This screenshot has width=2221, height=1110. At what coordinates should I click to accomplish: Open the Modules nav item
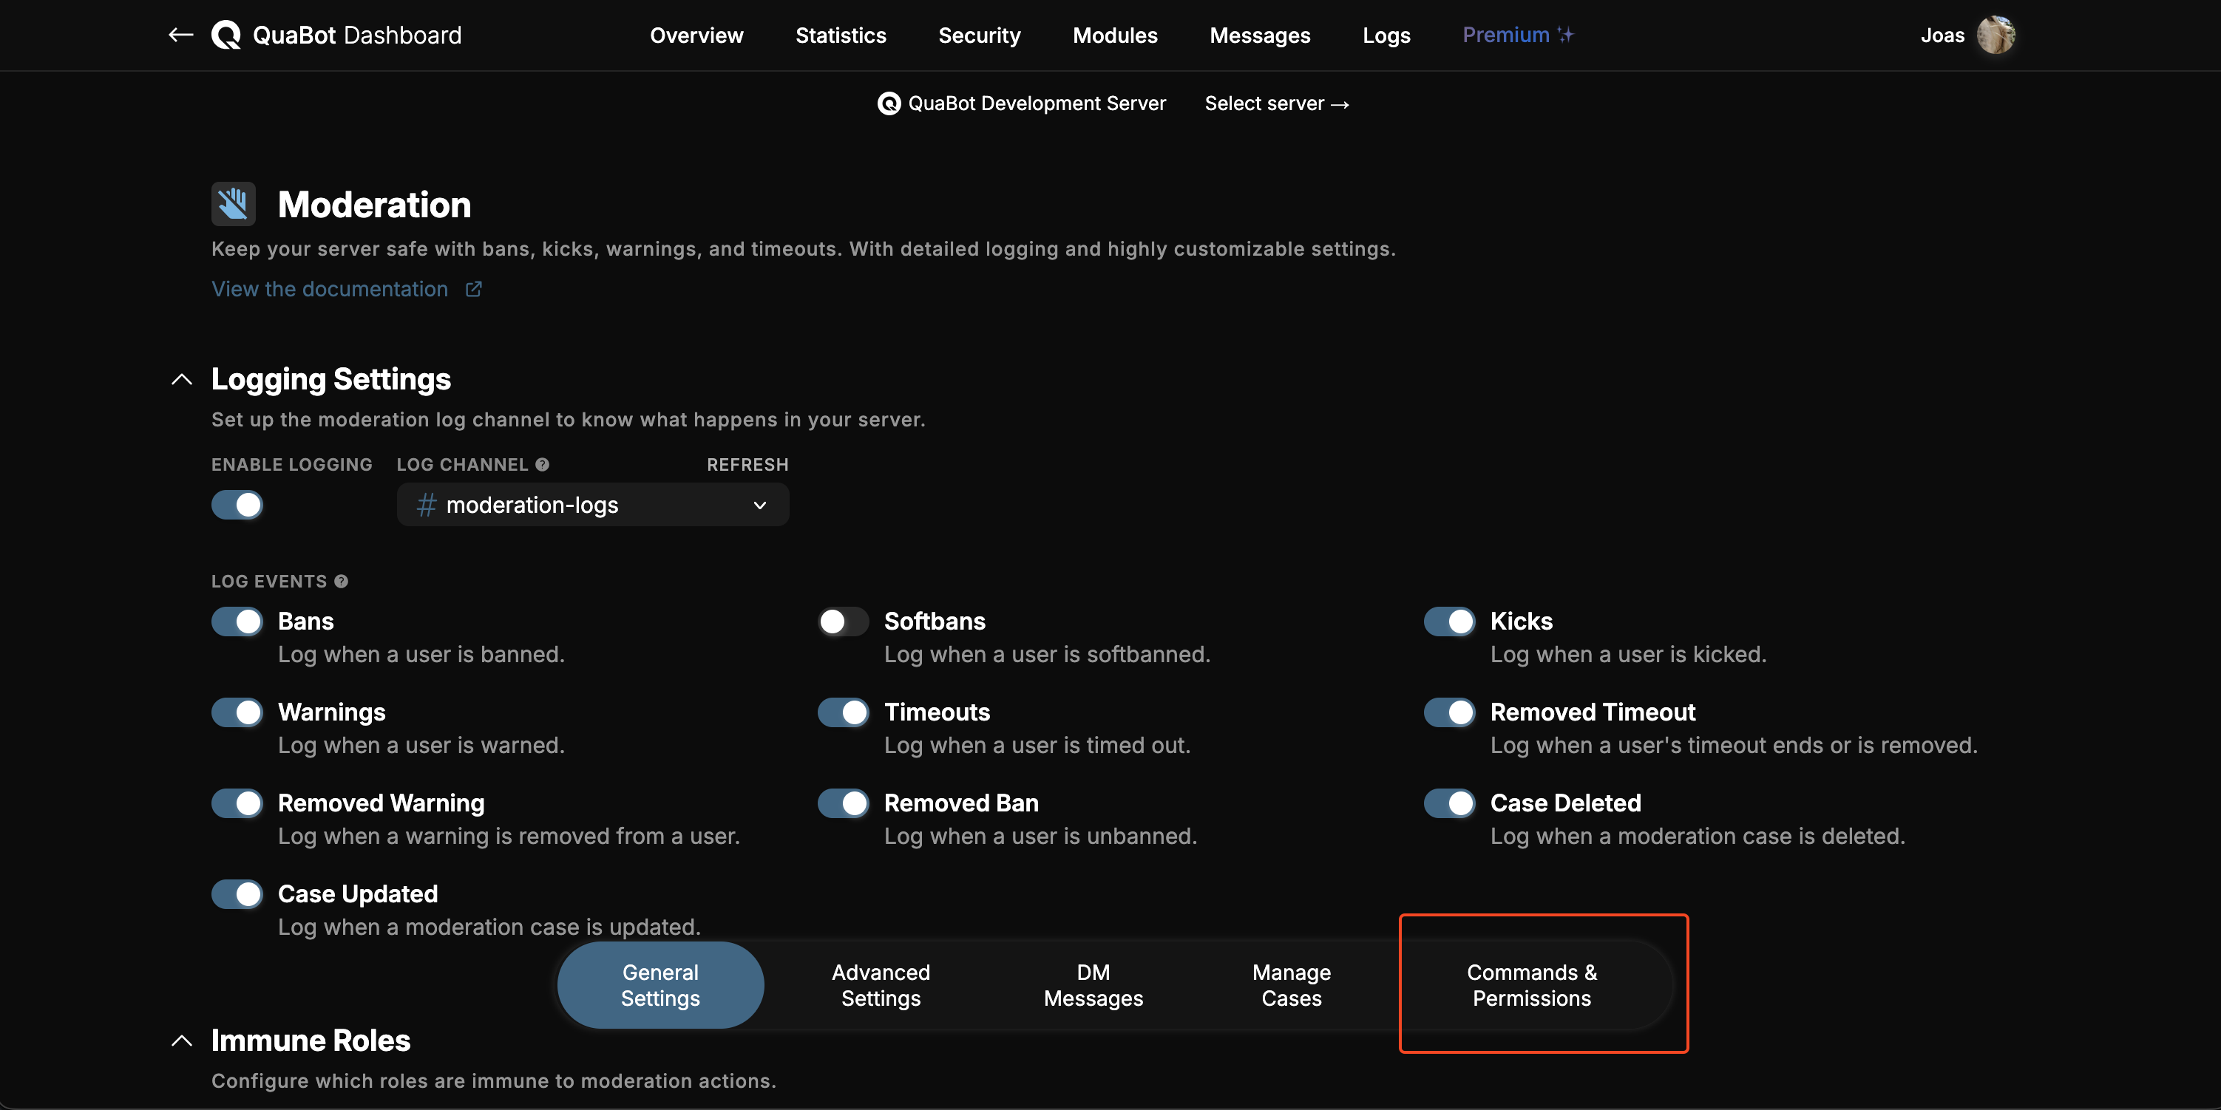coord(1115,35)
